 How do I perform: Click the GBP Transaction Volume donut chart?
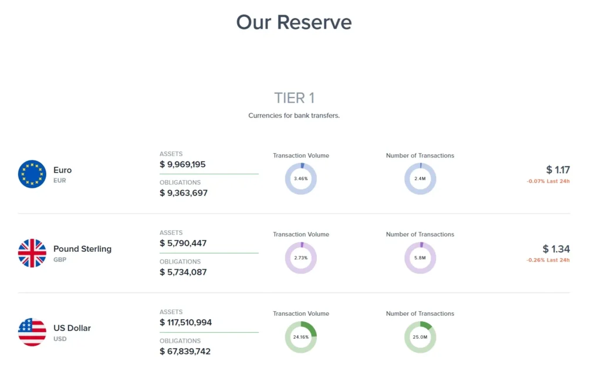coord(301,258)
